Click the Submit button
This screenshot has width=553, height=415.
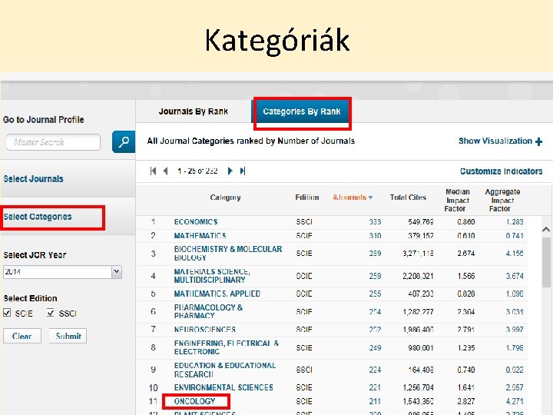pyautogui.click(x=68, y=336)
